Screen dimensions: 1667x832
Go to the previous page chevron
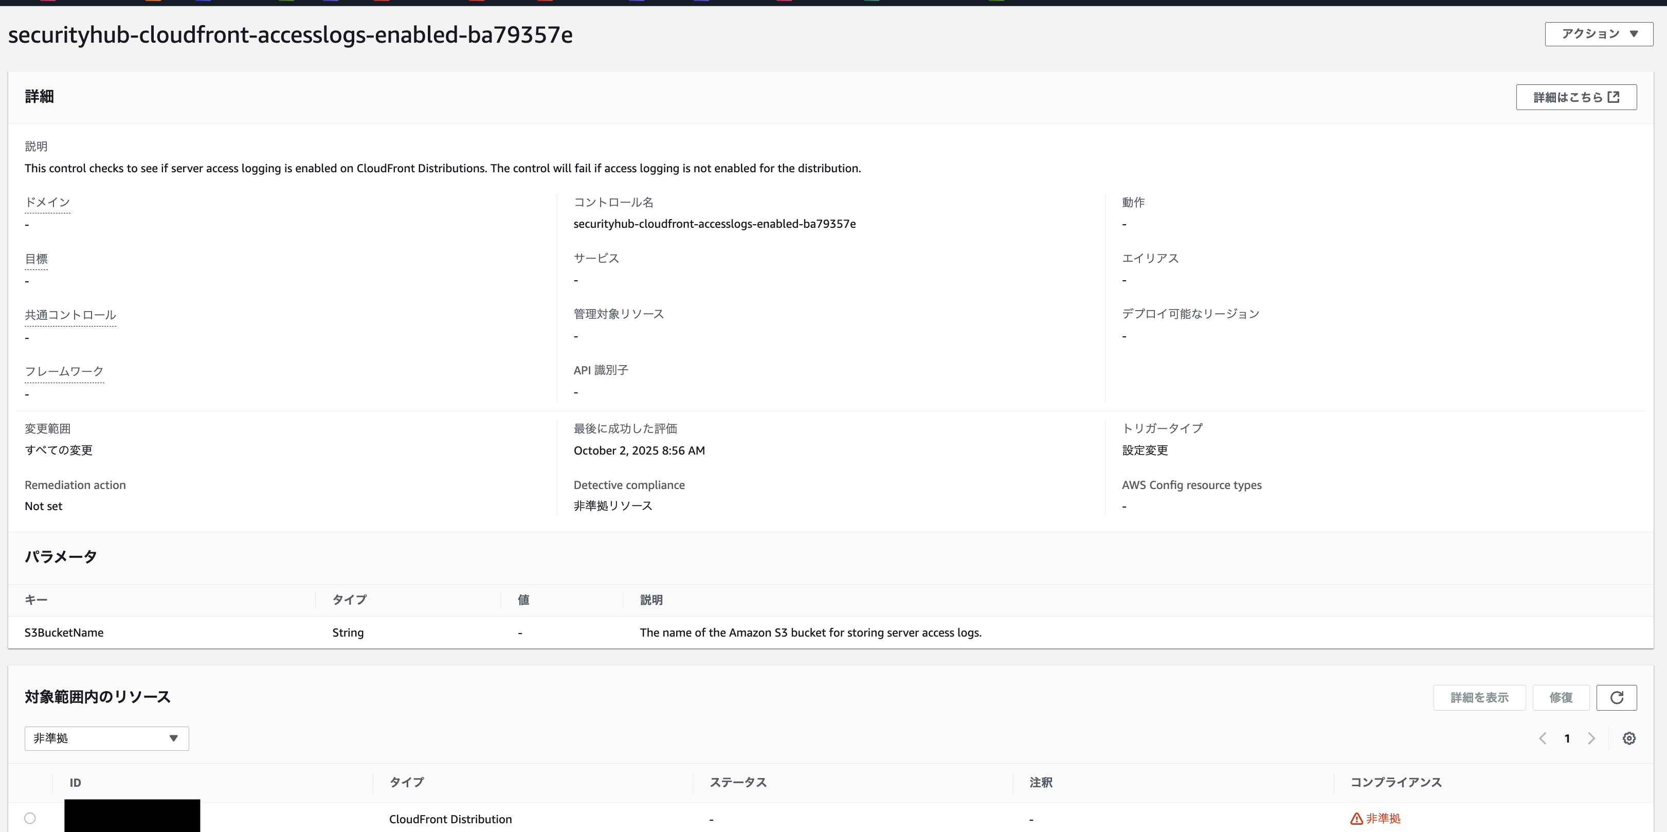pos(1543,738)
